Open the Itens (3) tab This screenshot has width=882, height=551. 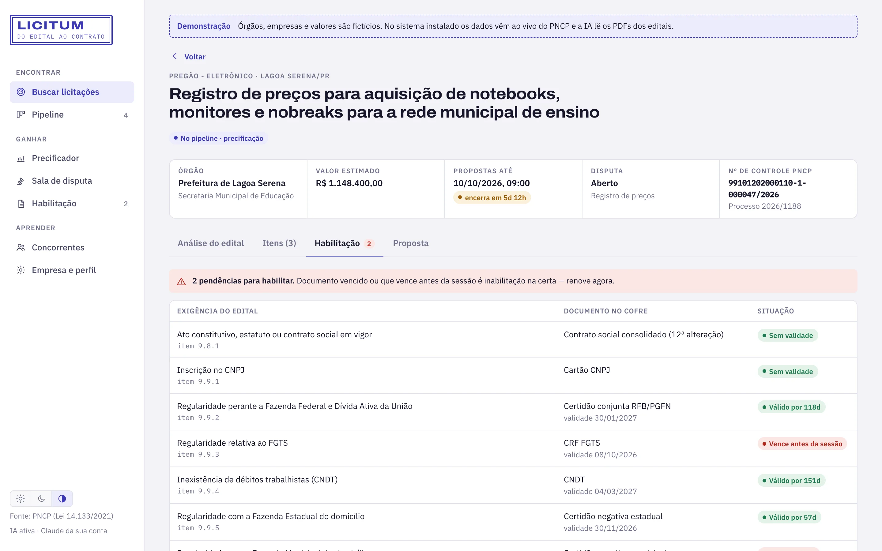(279, 243)
